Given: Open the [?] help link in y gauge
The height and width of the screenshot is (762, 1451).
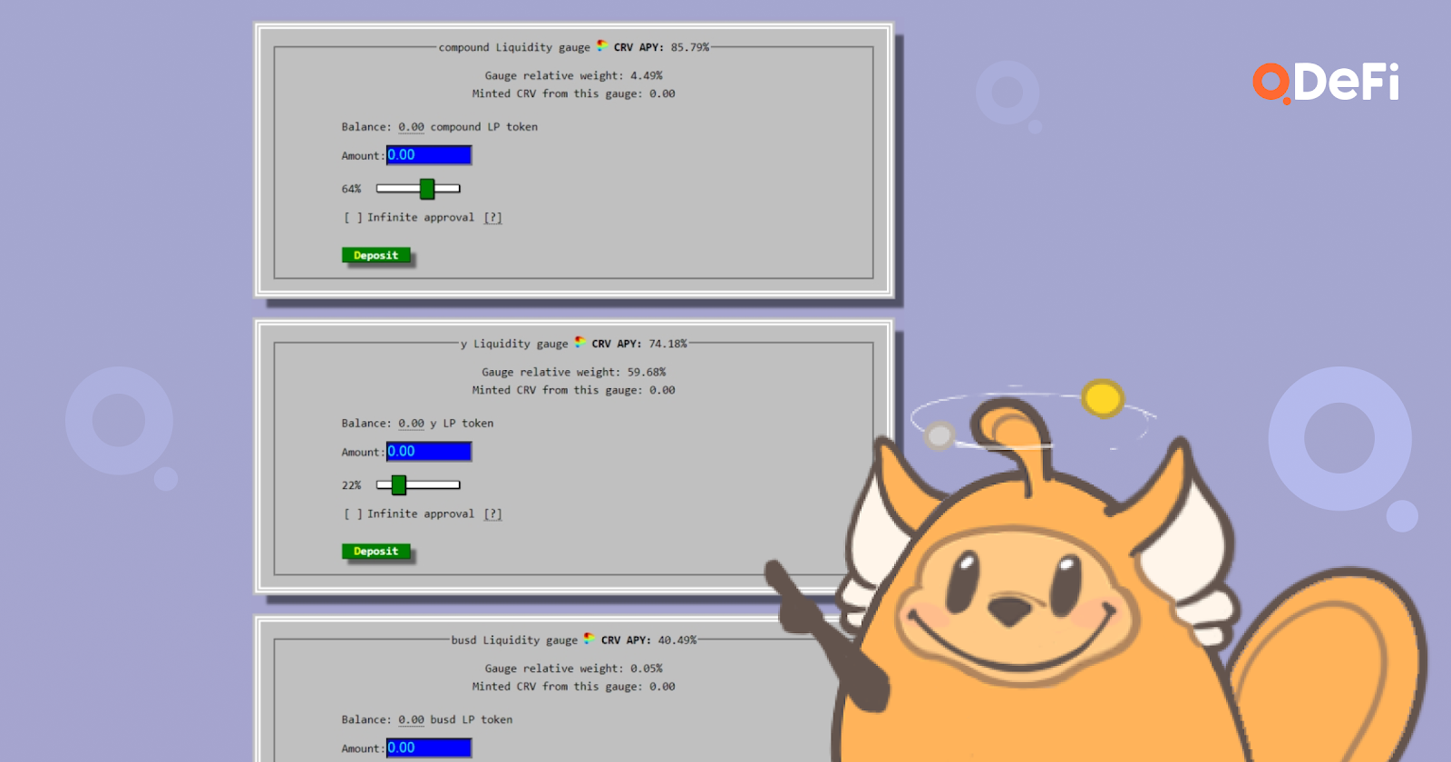Looking at the screenshot, I should coord(492,514).
